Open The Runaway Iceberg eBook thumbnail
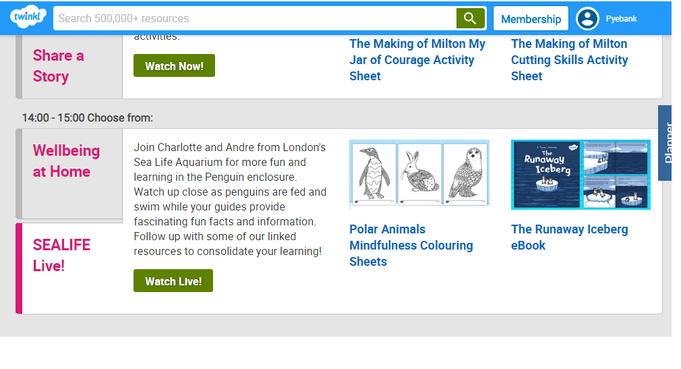The width and height of the screenshot is (681, 369). (x=581, y=175)
